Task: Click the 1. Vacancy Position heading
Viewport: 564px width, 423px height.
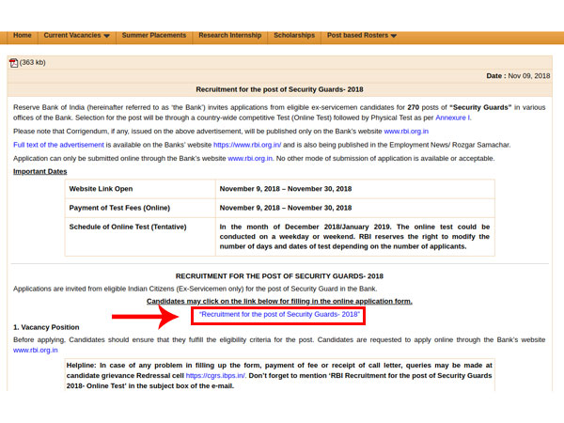Action: 46,327
